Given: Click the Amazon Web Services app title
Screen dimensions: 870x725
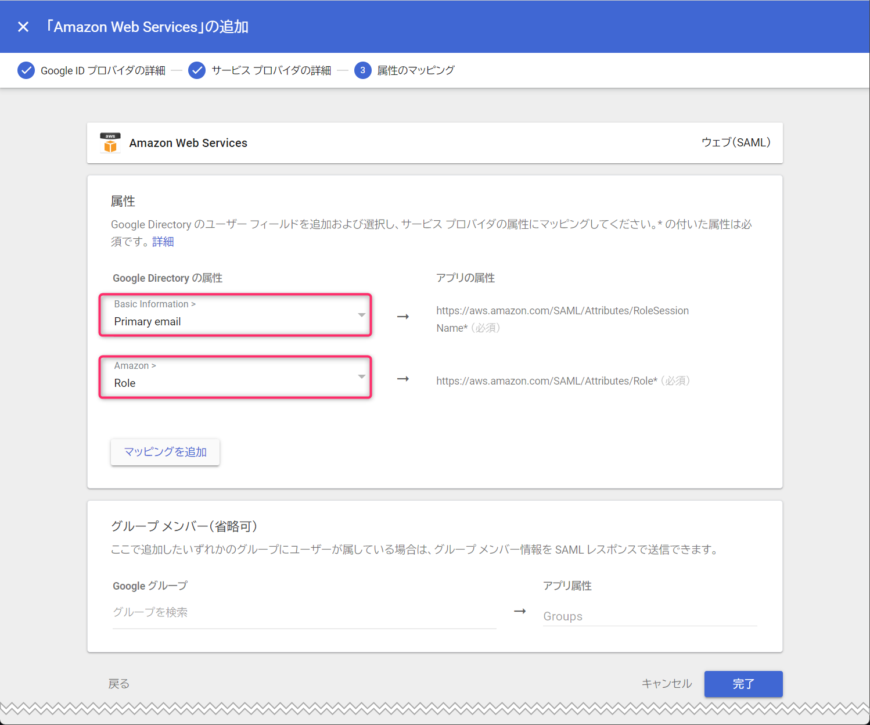Looking at the screenshot, I should point(188,143).
